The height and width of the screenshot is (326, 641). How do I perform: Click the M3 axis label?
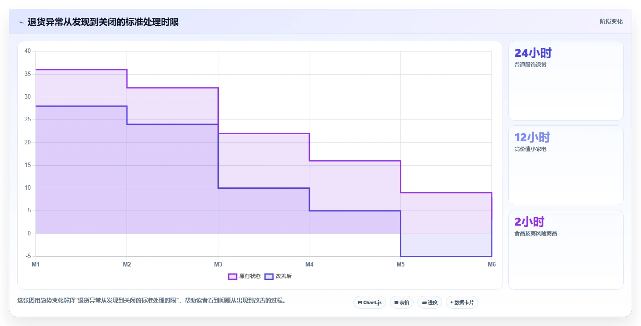click(218, 265)
